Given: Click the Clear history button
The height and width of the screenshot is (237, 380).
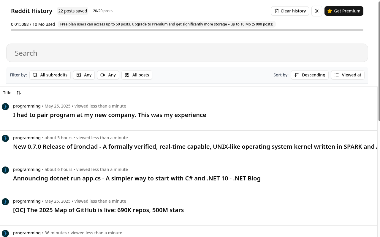Looking at the screenshot, I should pyautogui.click(x=290, y=11).
